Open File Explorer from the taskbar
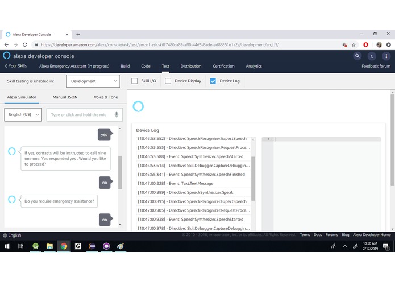The image size is (395, 281). [x=49, y=246]
